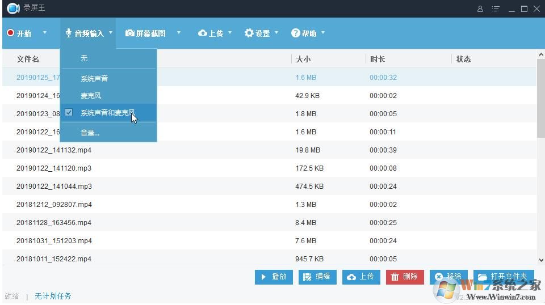Click the edit film icon in 编辑 button
The image size is (545, 305).
(307, 277)
